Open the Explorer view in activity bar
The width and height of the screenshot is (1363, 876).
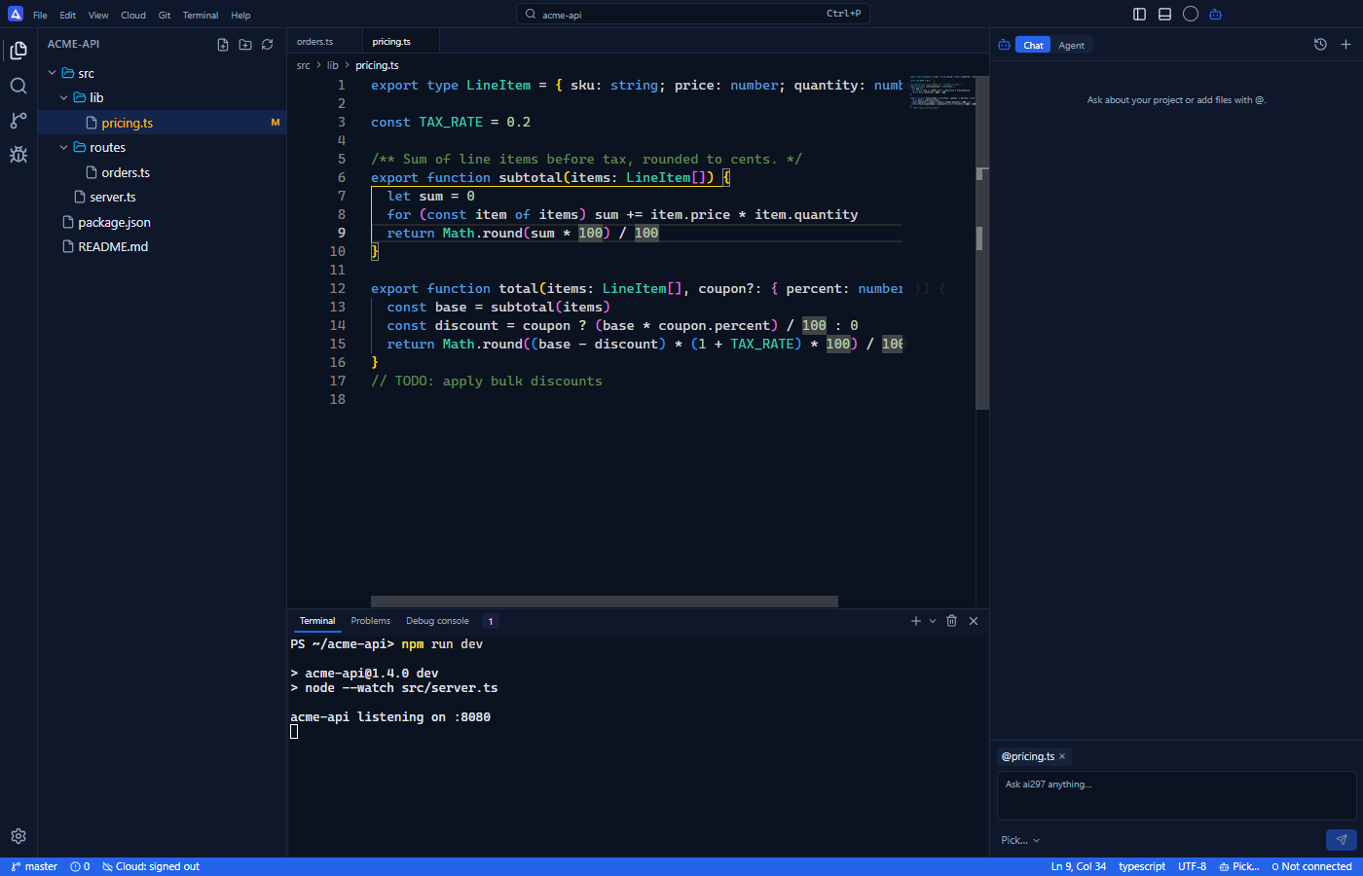(18, 51)
